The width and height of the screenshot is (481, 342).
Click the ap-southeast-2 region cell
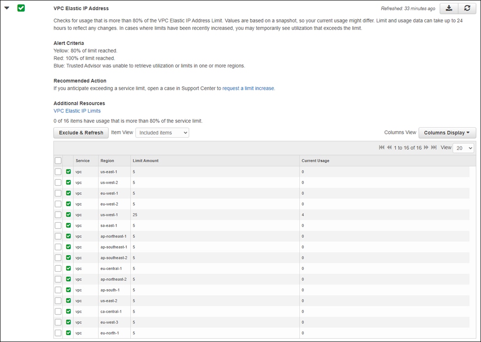click(114, 258)
